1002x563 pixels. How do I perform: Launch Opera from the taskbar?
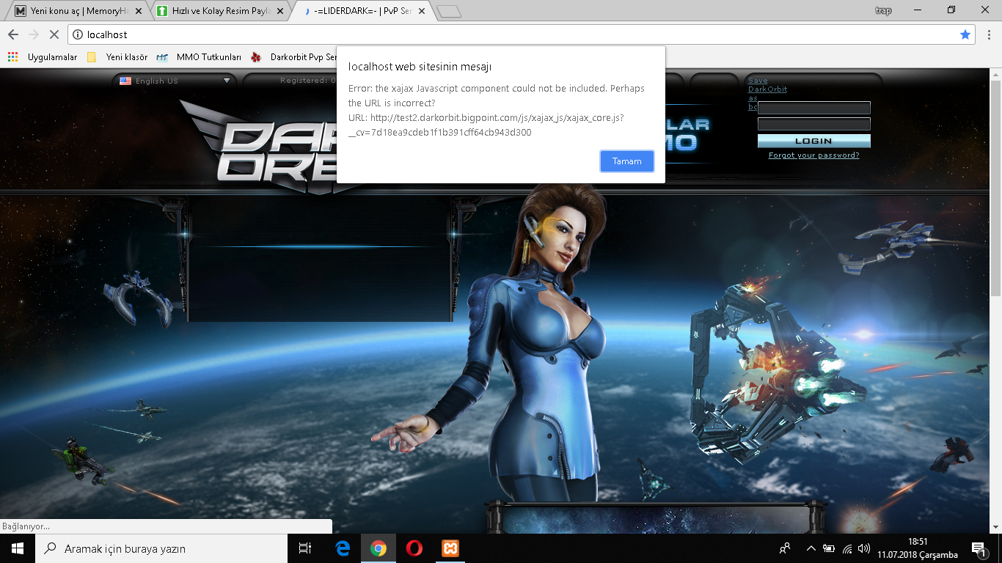point(414,548)
